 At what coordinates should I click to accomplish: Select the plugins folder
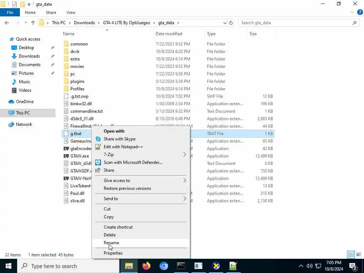(77, 81)
